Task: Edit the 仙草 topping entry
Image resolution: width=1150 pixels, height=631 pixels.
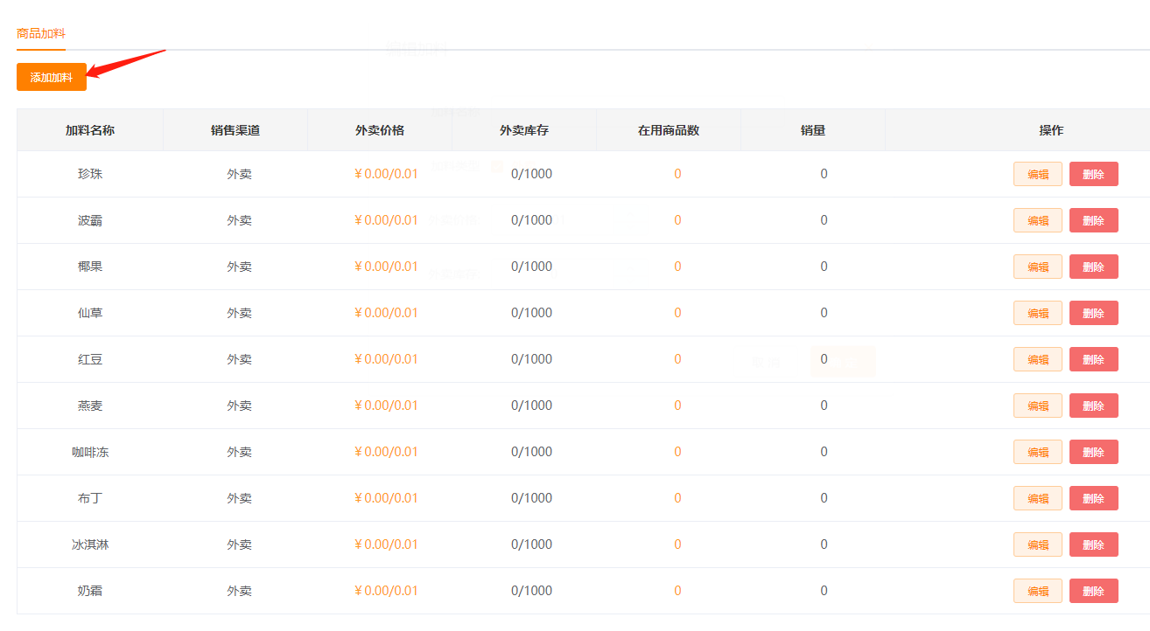Action: click(1037, 313)
